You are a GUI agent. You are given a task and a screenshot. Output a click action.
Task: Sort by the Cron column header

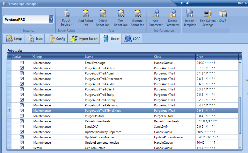pos(217,57)
